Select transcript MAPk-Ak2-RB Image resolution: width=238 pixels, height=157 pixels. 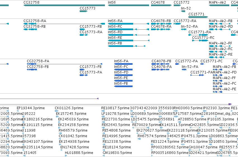coord(220,24)
